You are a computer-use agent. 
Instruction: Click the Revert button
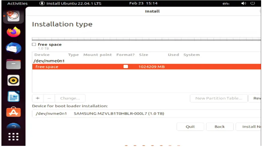tap(255, 98)
